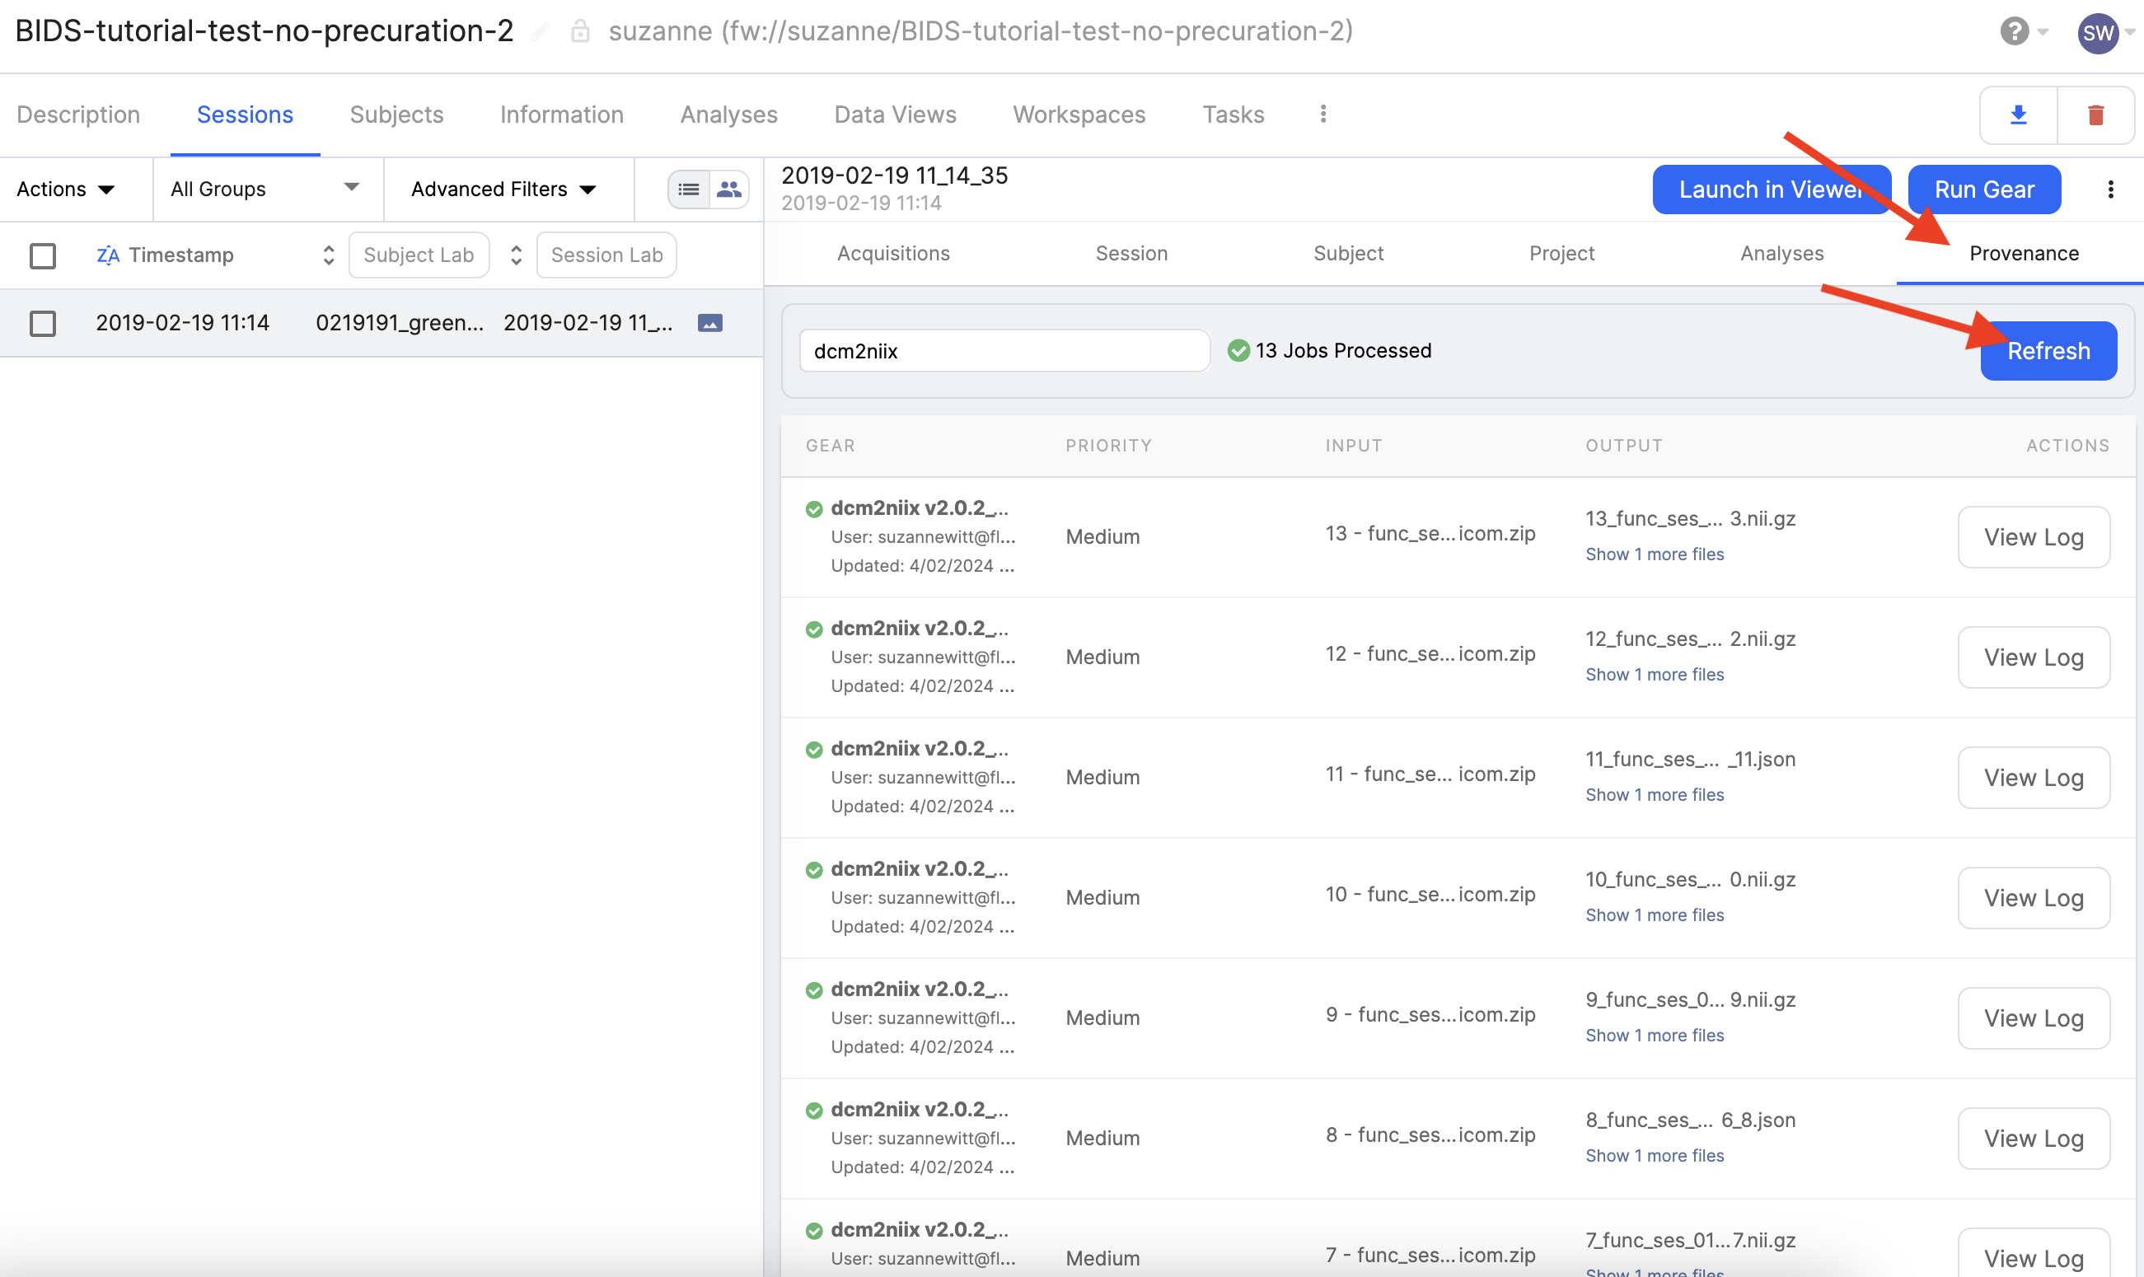2144x1277 pixels.
Task: Click the ZA sort icon by Timestamp
Action: tap(108, 255)
